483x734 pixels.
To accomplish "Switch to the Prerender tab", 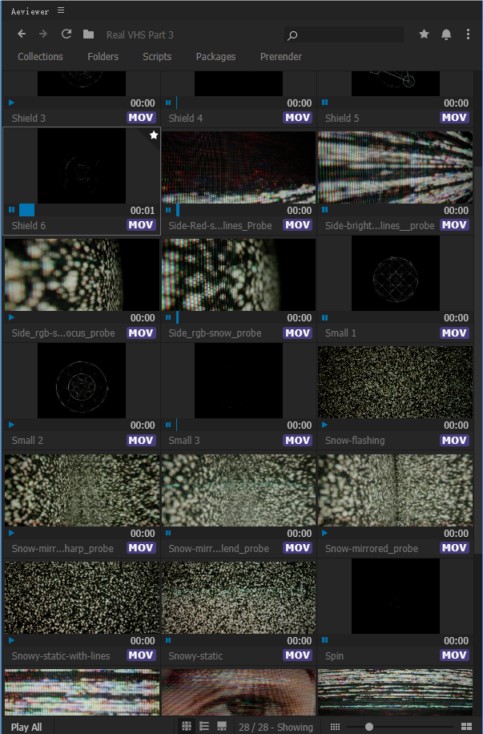I will [x=281, y=57].
